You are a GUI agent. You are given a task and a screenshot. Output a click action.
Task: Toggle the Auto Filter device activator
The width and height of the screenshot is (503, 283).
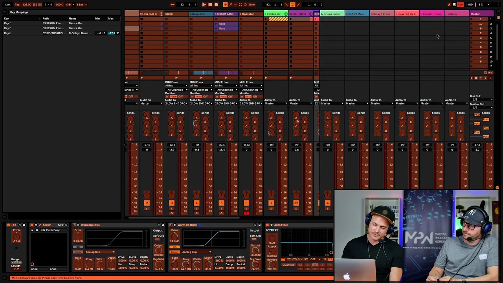tap(267, 225)
